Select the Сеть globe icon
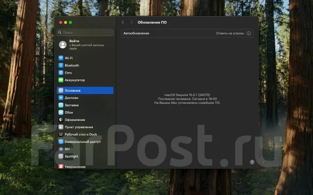 click(x=61, y=73)
